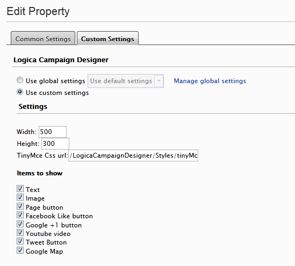Switch to the Common Settings tab
Image resolution: width=295 pixels, height=266 pixels.
coord(43,39)
